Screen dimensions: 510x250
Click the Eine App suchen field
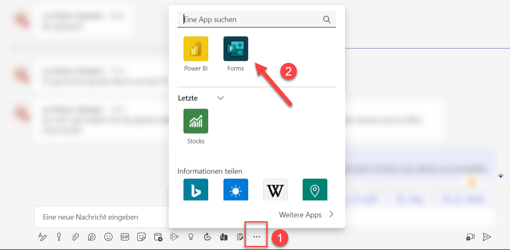(251, 19)
